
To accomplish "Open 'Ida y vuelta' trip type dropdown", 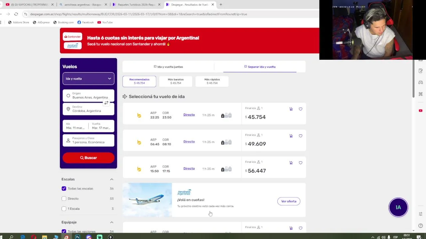I will (x=89, y=79).
